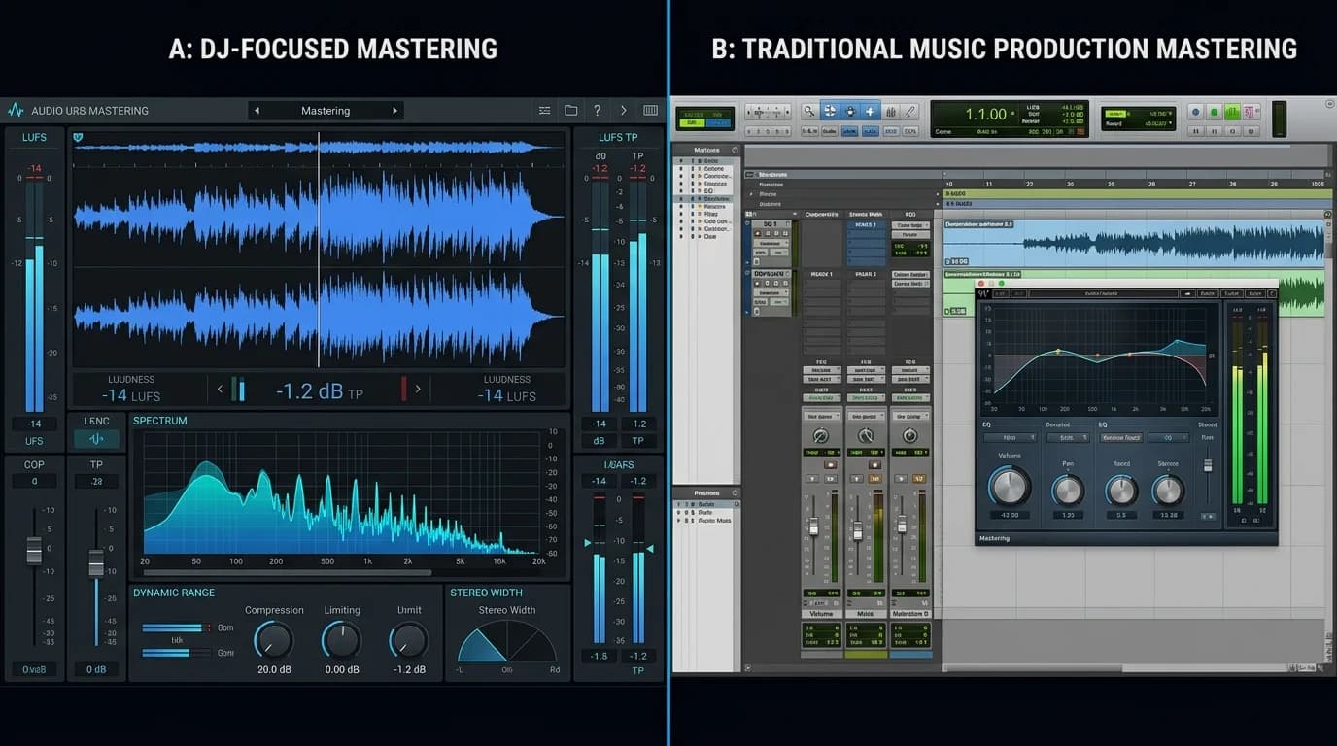The image size is (1337, 746).
Task: Click the SPECTRUM panel heading
Action: coord(160,421)
